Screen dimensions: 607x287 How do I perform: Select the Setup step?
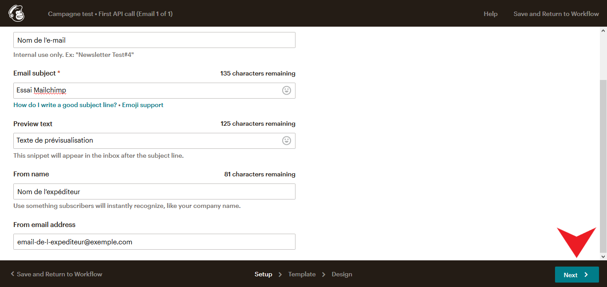(x=264, y=274)
